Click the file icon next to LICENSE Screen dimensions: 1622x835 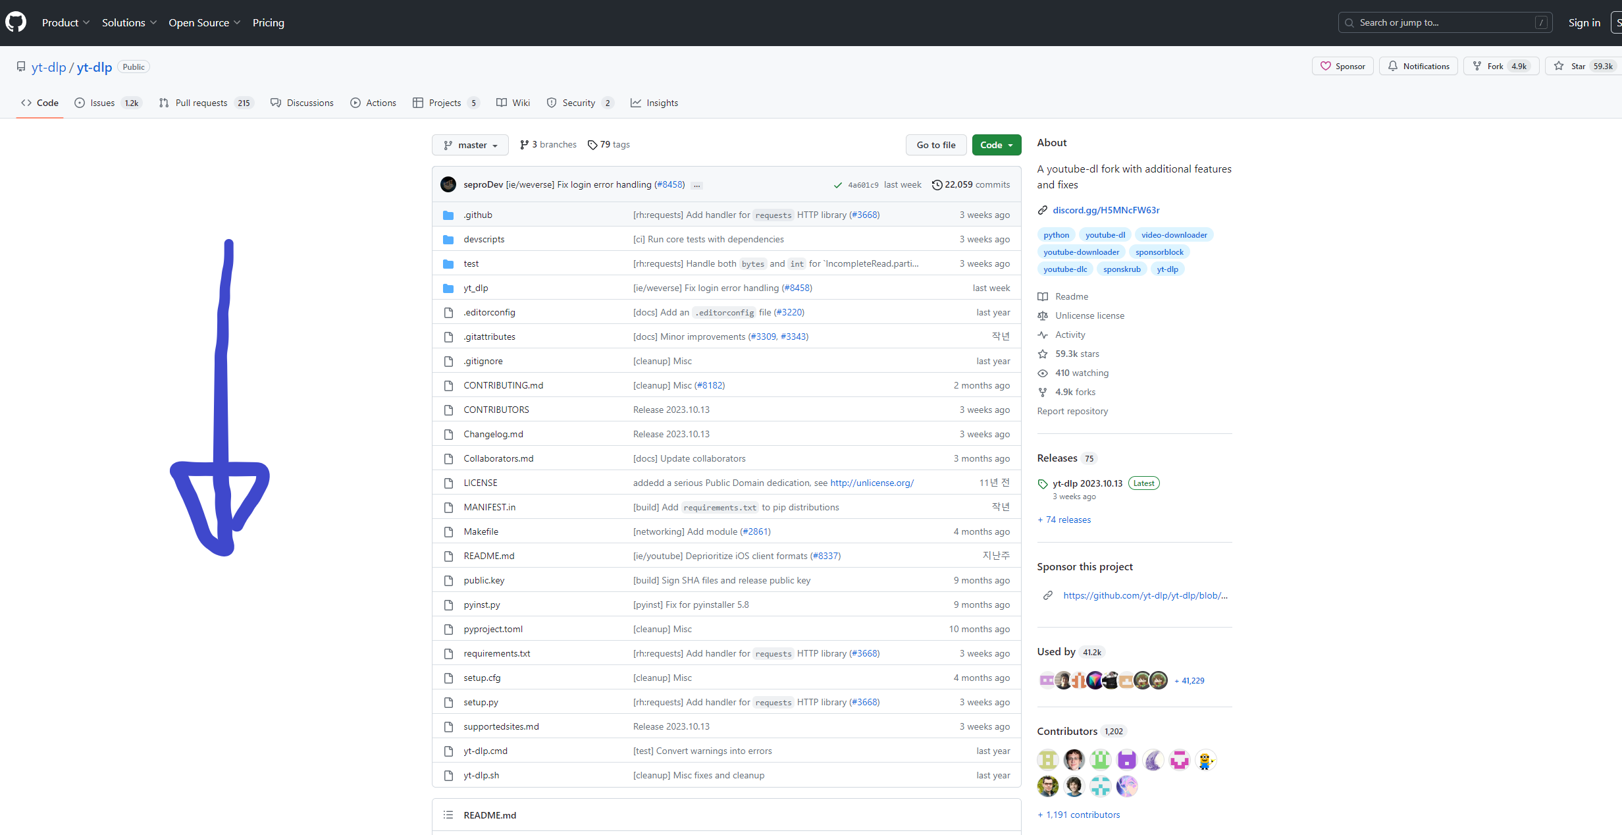coord(448,483)
